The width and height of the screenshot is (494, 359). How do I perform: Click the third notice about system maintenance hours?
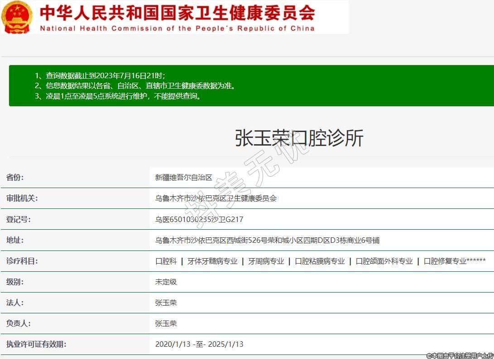(118, 96)
